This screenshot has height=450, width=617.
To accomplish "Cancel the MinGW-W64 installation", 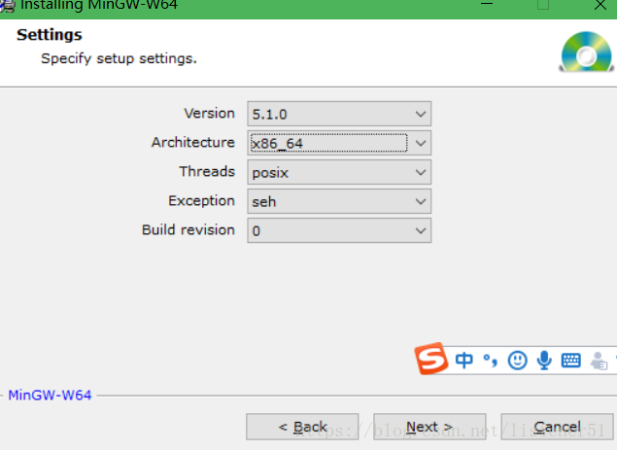I will [x=557, y=427].
